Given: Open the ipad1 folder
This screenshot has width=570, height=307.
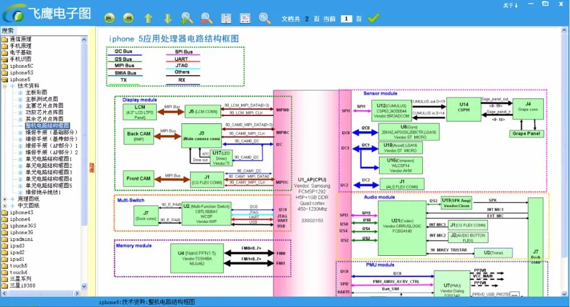Looking at the screenshot, I should (x=17, y=259).
